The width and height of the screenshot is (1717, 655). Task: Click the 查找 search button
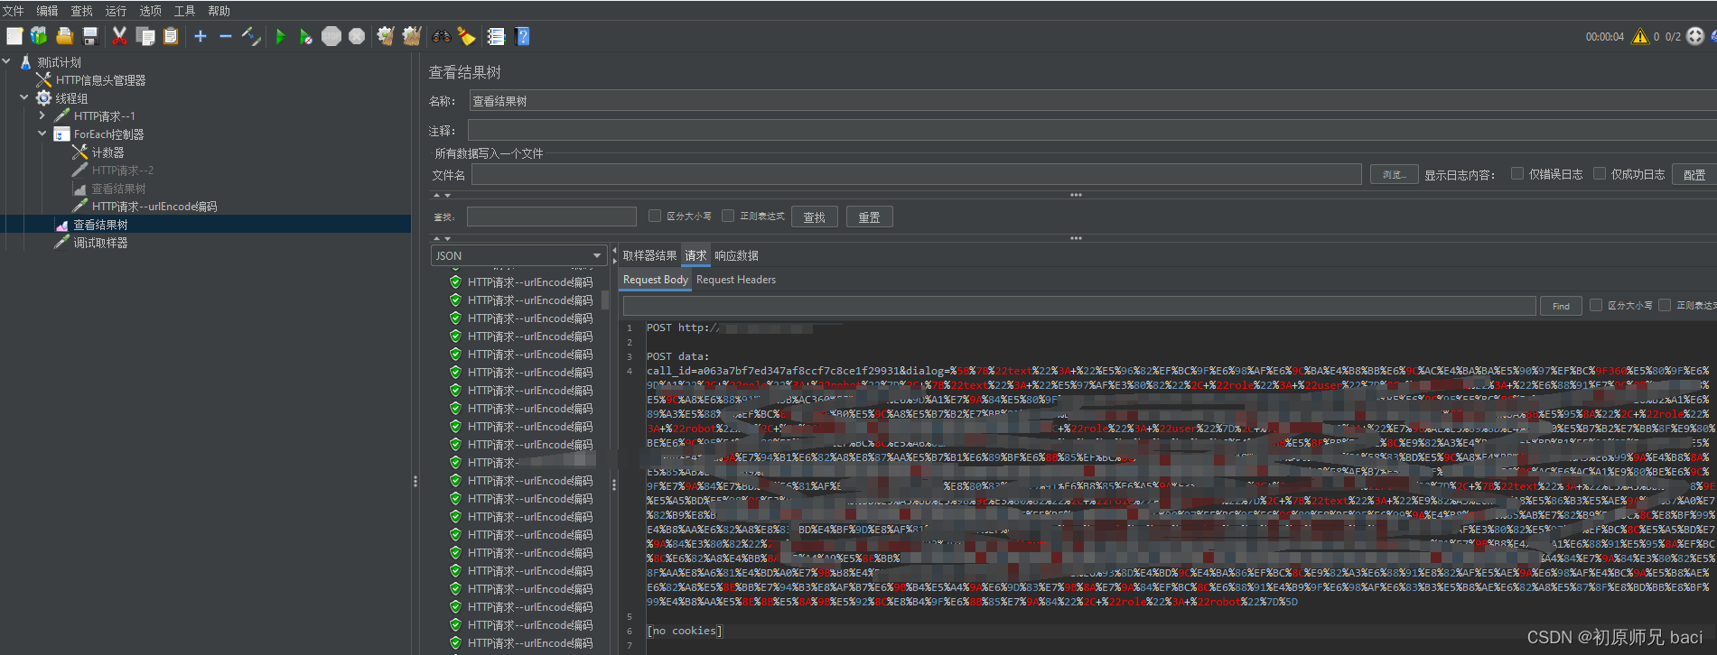(815, 217)
